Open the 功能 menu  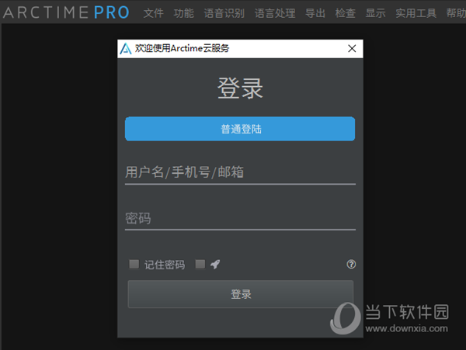(x=183, y=13)
